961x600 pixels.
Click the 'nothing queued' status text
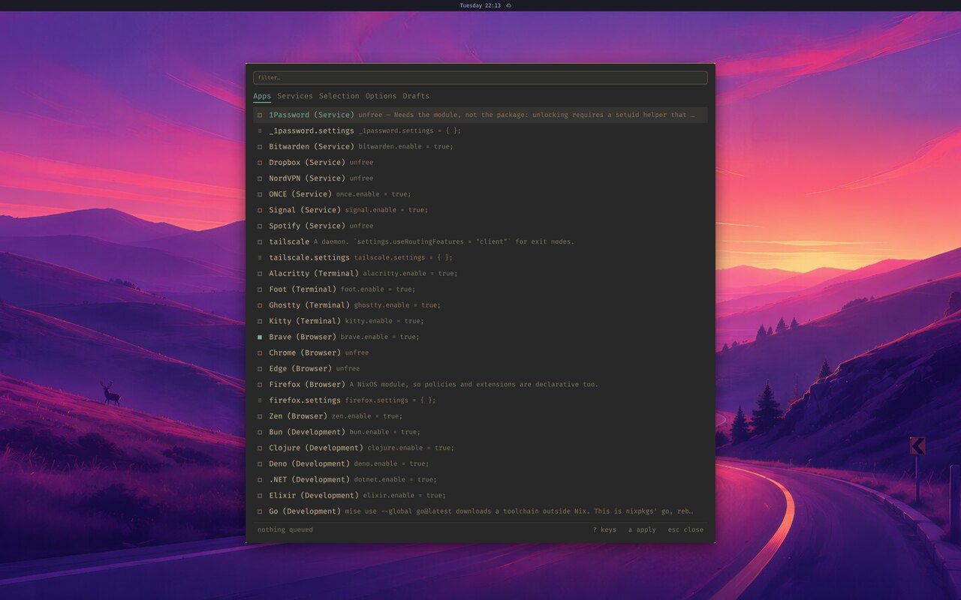[285, 529]
